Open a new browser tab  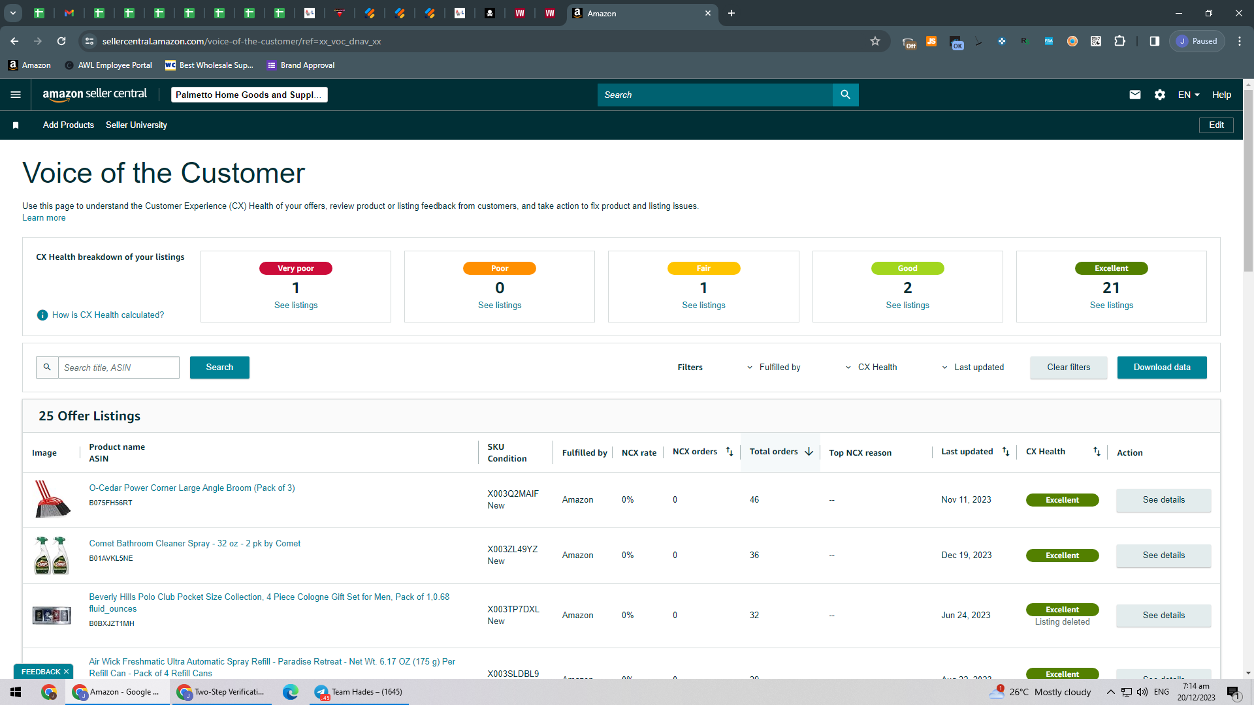click(731, 13)
